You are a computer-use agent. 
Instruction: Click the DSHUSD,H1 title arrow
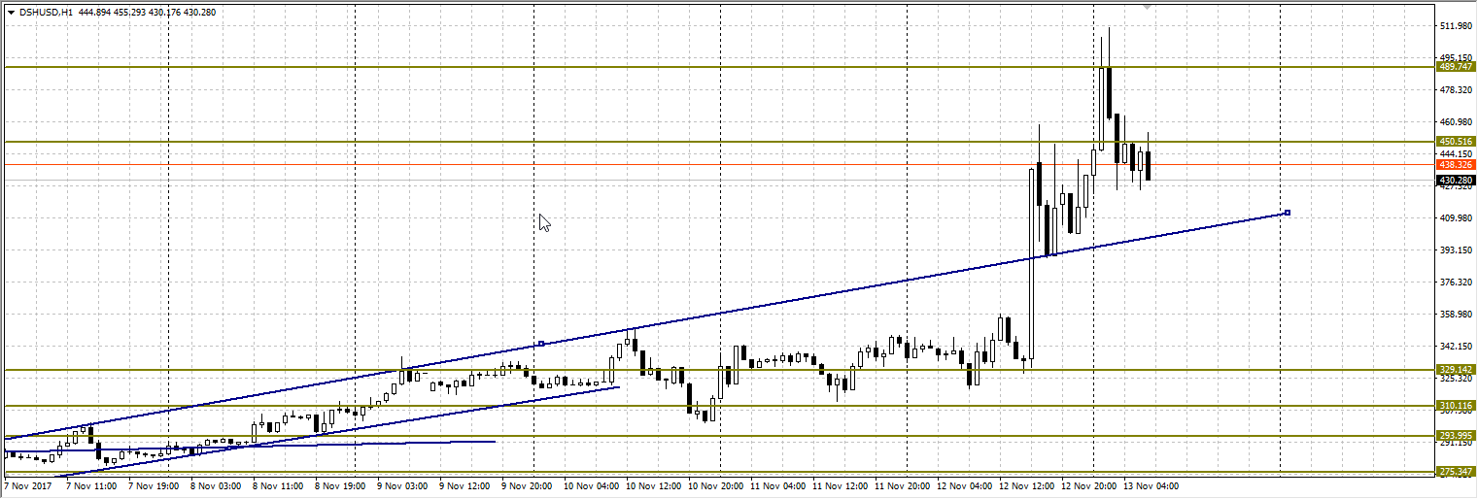tap(11, 12)
